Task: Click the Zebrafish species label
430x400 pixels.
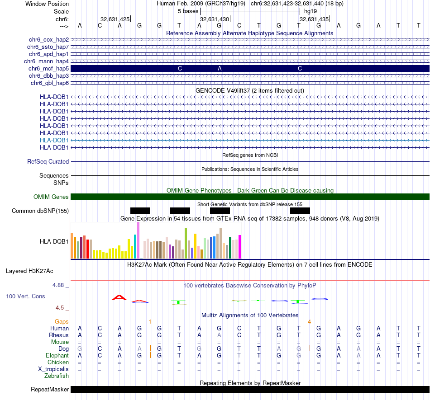Action: pos(57,376)
